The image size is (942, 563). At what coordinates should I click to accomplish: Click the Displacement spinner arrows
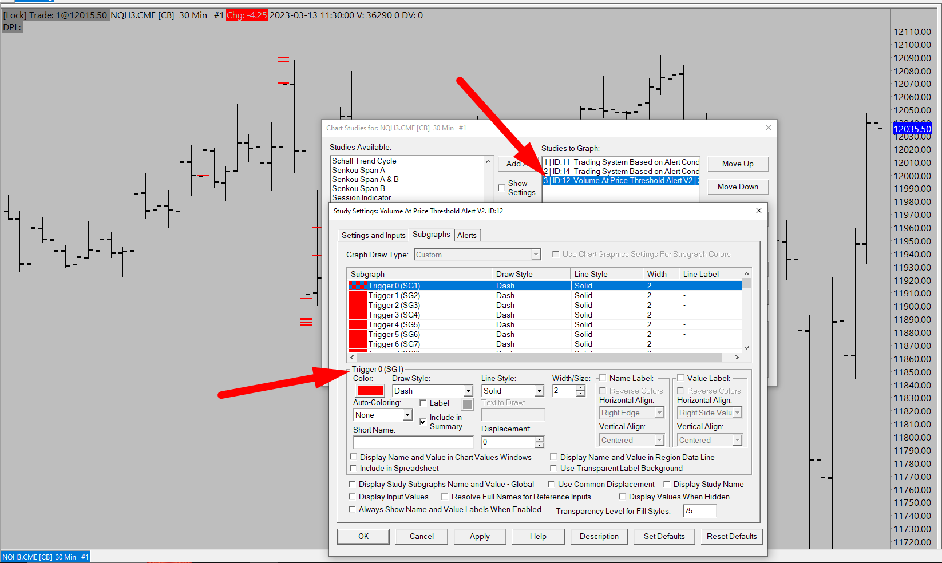540,442
